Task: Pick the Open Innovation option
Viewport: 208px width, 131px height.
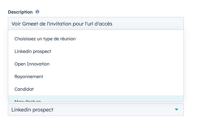Action: click(96, 64)
